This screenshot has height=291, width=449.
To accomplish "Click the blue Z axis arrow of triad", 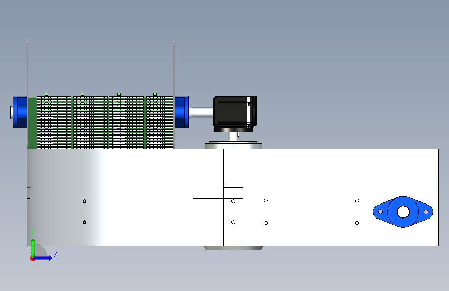I will coord(44,258).
